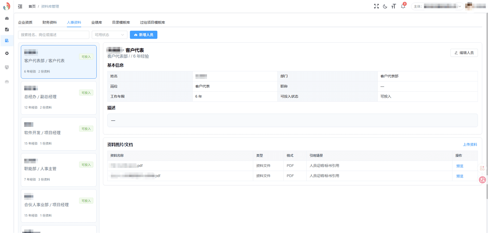Click the app logo at top left
Viewport: 488px width, 233px height.
(x=7, y=6)
